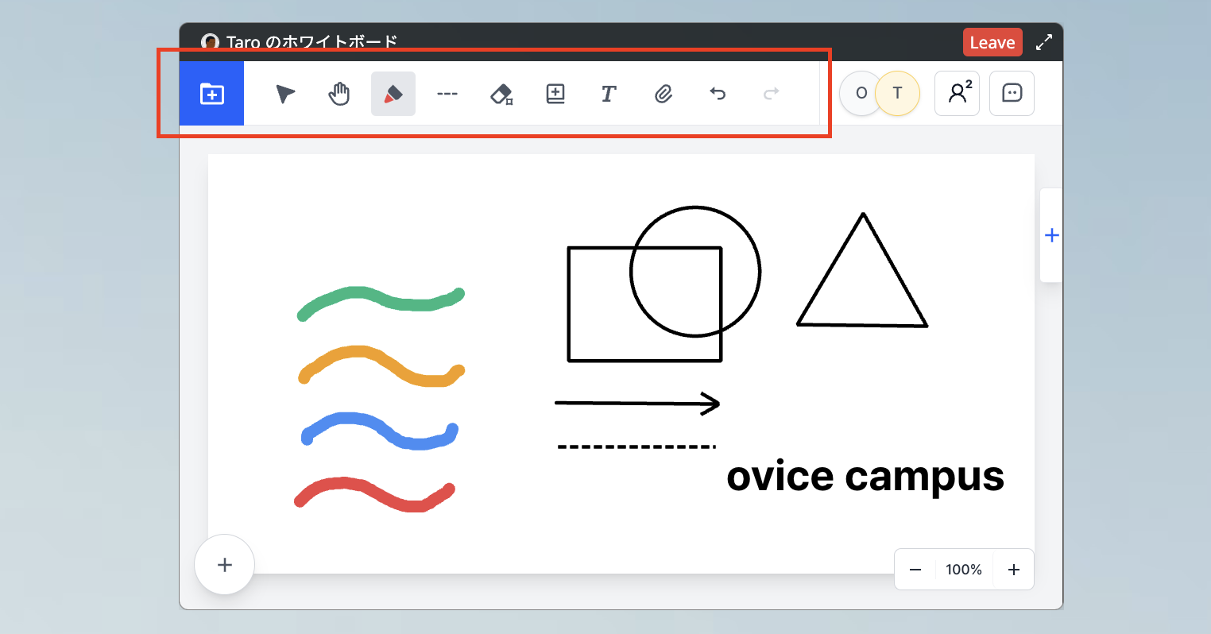Click the 'ovice campus' text on canvas
The width and height of the screenshot is (1211, 634).
[x=865, y=477]
